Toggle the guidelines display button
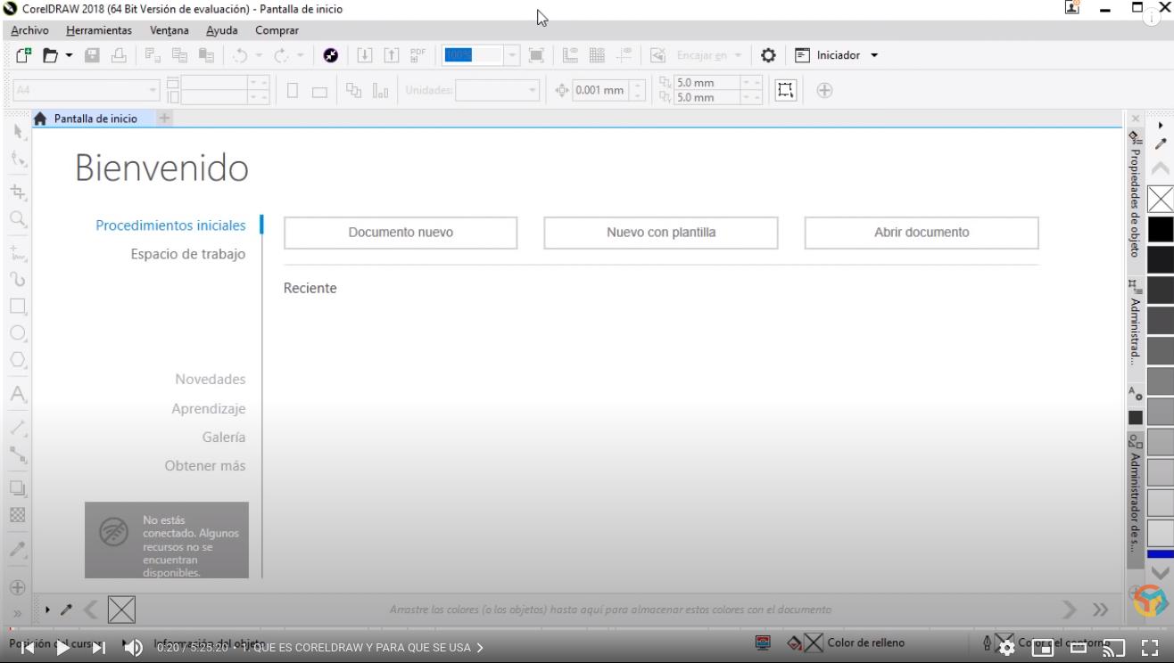 624,55
